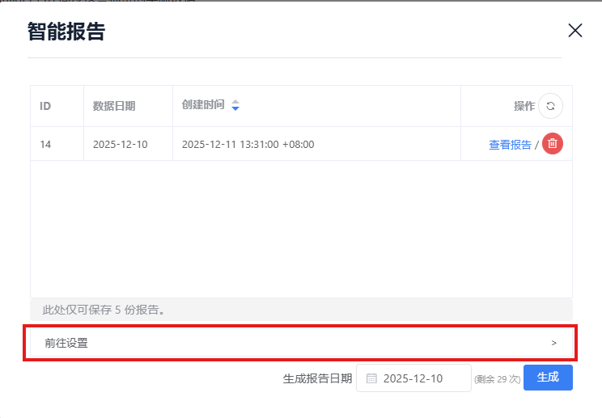Click the 创建时间 column header
Viewport: 602px width, 418px height.
203,105
